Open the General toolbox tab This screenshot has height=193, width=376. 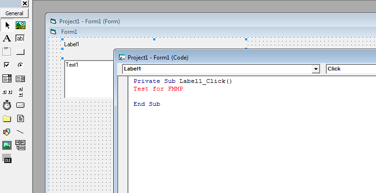click(14, 13)
